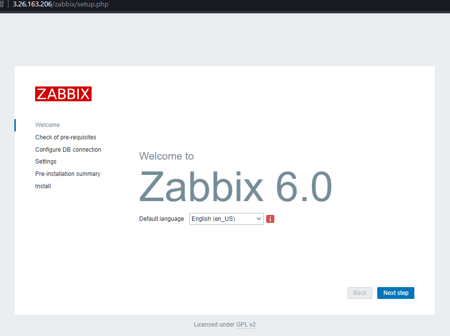Click the Welcome to heading text
450x336 pixels.
[x=166, y=156]
